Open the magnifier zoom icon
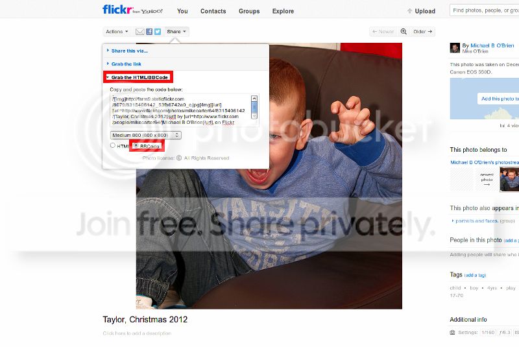Image resolution: width=519 pixels, height=347 pixels. click(x=404, y=31)
